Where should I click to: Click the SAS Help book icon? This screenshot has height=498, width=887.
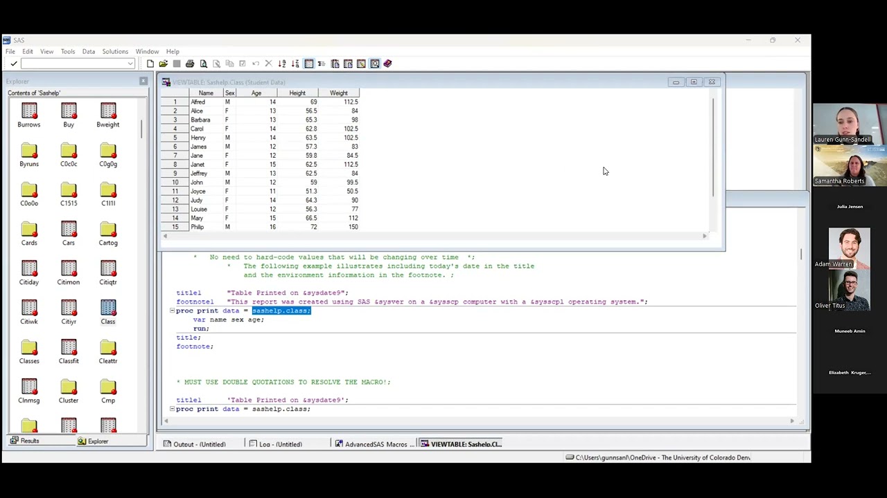[x=387, y=64]
